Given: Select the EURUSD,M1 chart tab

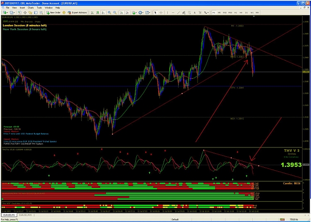Looking at the screenshot, I should point(9,215).
